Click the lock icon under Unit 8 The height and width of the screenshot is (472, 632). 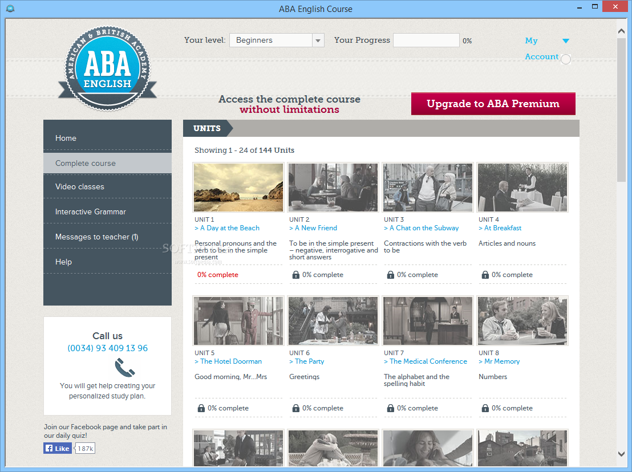pos(485,408)
